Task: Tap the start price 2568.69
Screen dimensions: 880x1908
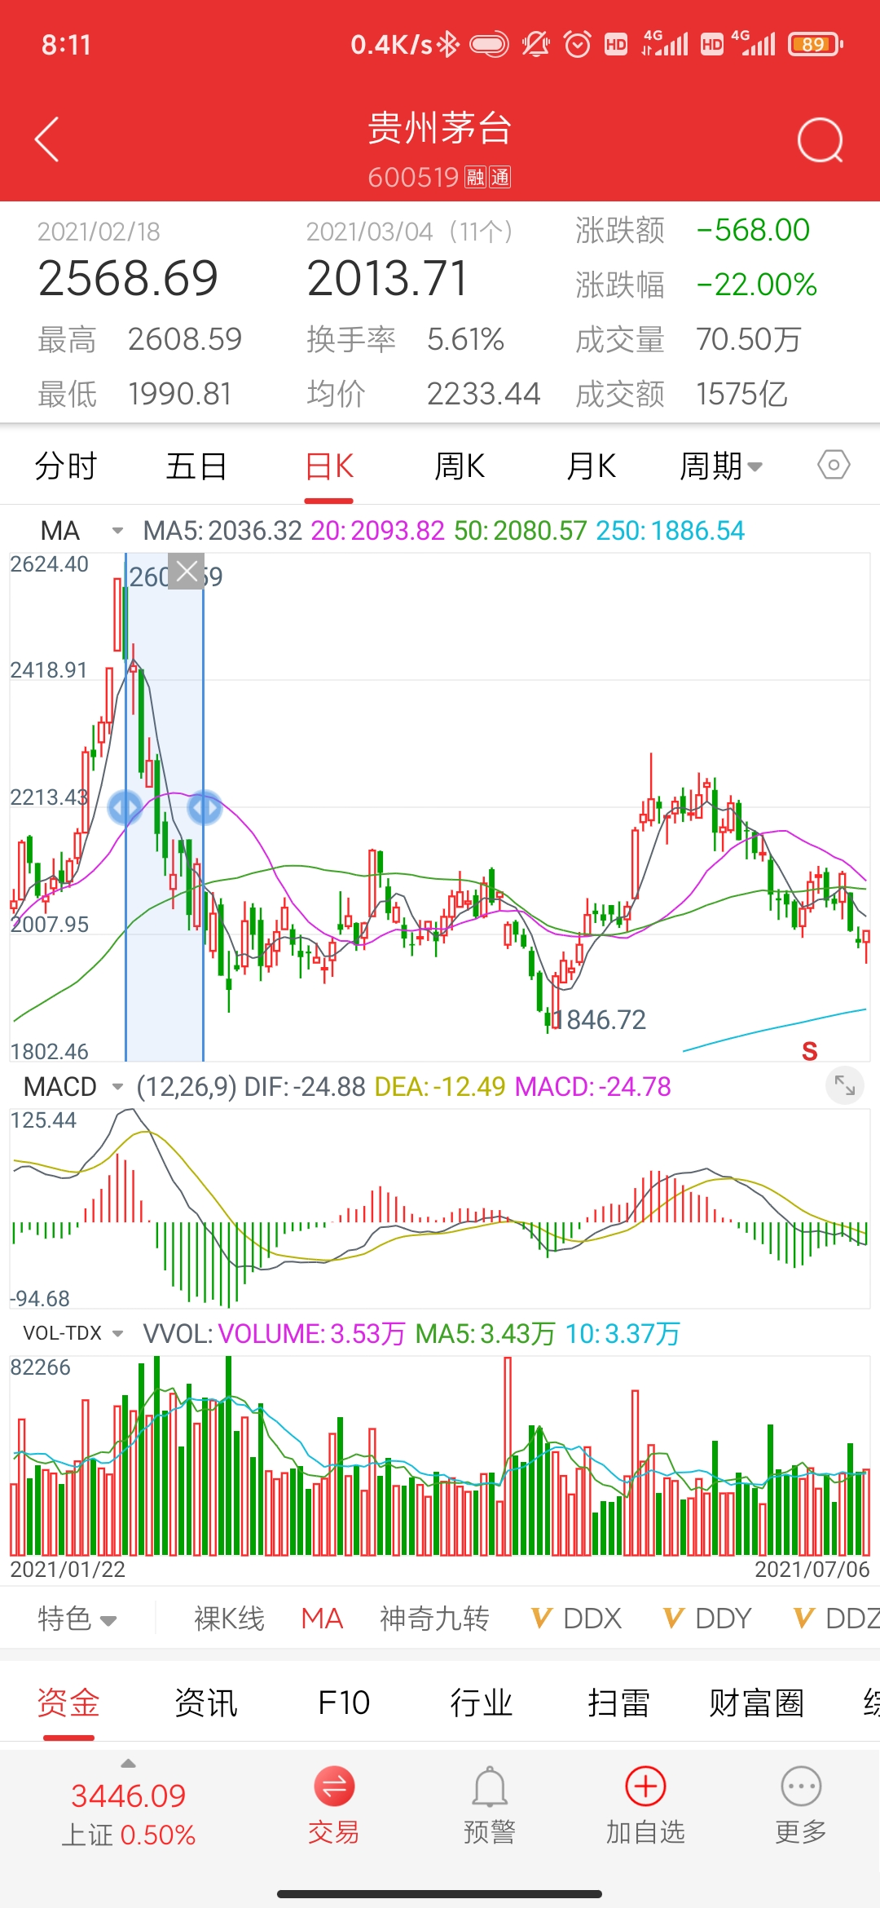Action: [x=128, y=279]
